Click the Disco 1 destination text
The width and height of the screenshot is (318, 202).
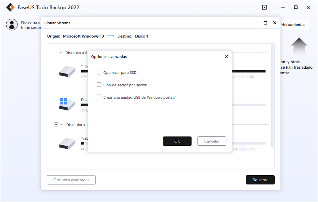click(x=142, y=36)
